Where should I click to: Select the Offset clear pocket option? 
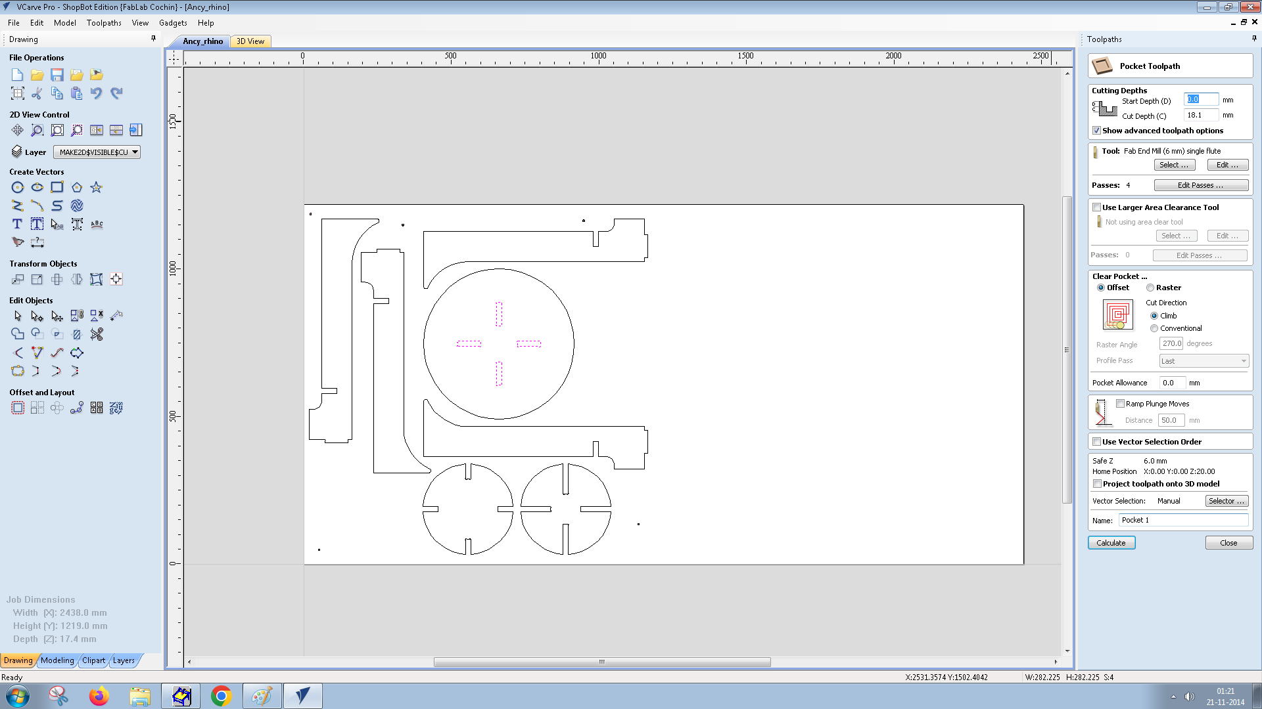coord(1101,288)
